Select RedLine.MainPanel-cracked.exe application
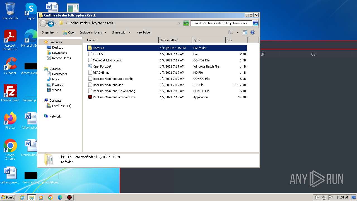 [167, 97]
